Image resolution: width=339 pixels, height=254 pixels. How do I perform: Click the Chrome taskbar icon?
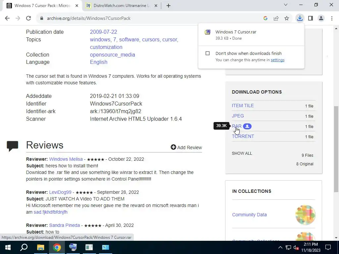[57, 247]
